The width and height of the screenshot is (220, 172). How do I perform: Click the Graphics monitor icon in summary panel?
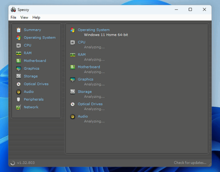[73, 79]
